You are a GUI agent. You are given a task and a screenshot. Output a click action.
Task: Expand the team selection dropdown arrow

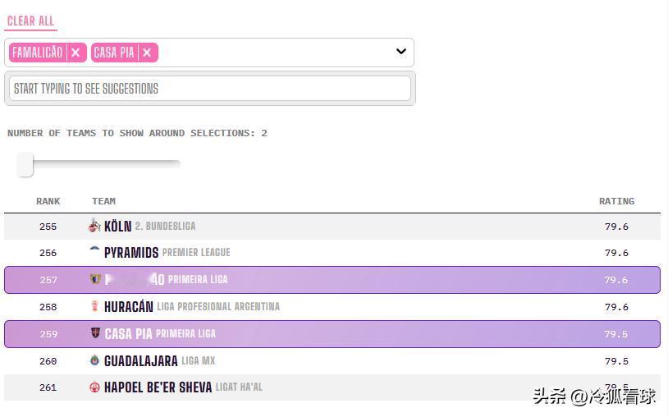pyautogui.click(x=401, y=52)
